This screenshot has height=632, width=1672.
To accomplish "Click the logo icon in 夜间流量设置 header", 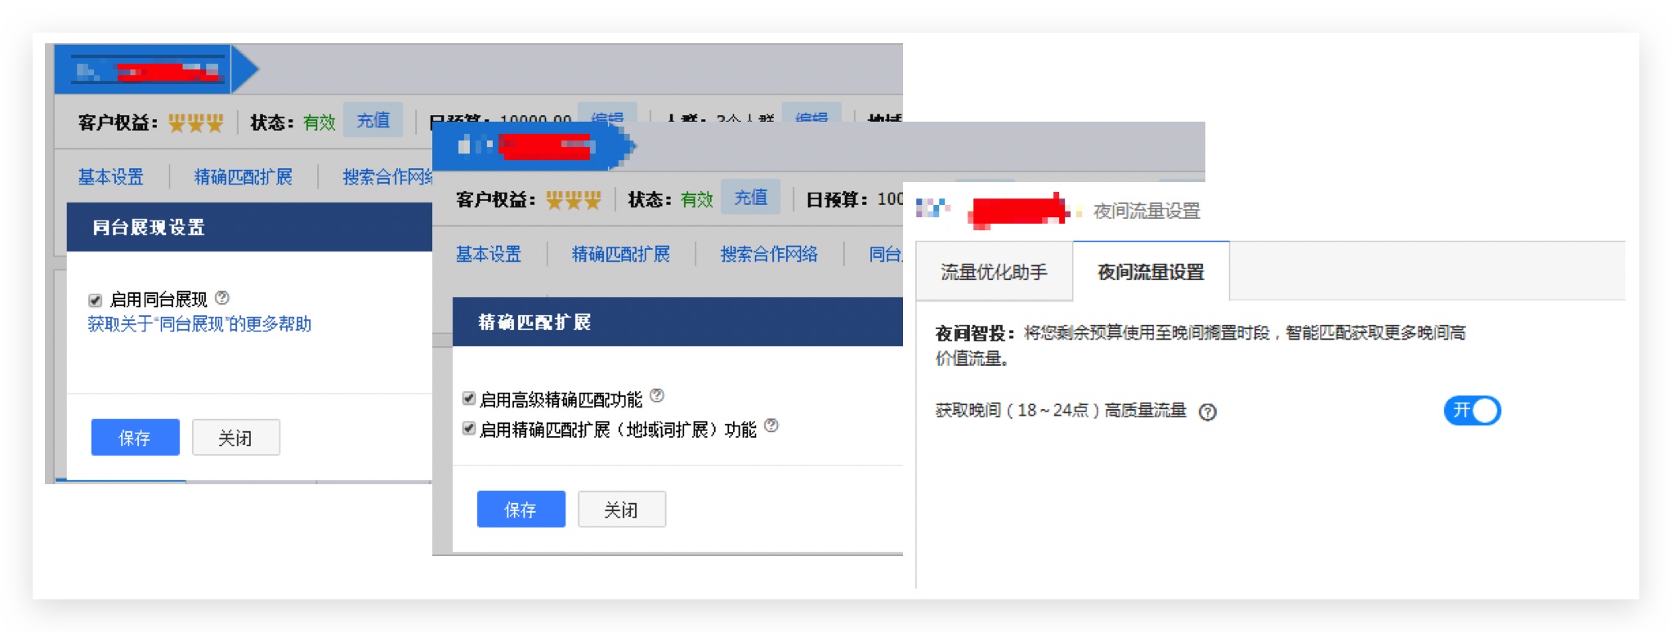I will click(932, 208).
